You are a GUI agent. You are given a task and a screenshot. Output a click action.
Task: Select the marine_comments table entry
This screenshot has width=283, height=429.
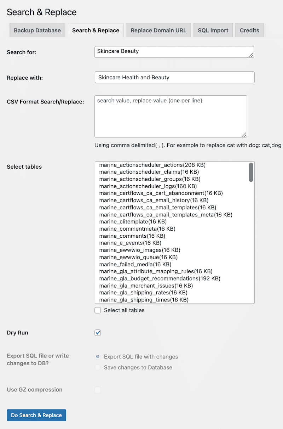pyautogui.click(x=132, y=236)
